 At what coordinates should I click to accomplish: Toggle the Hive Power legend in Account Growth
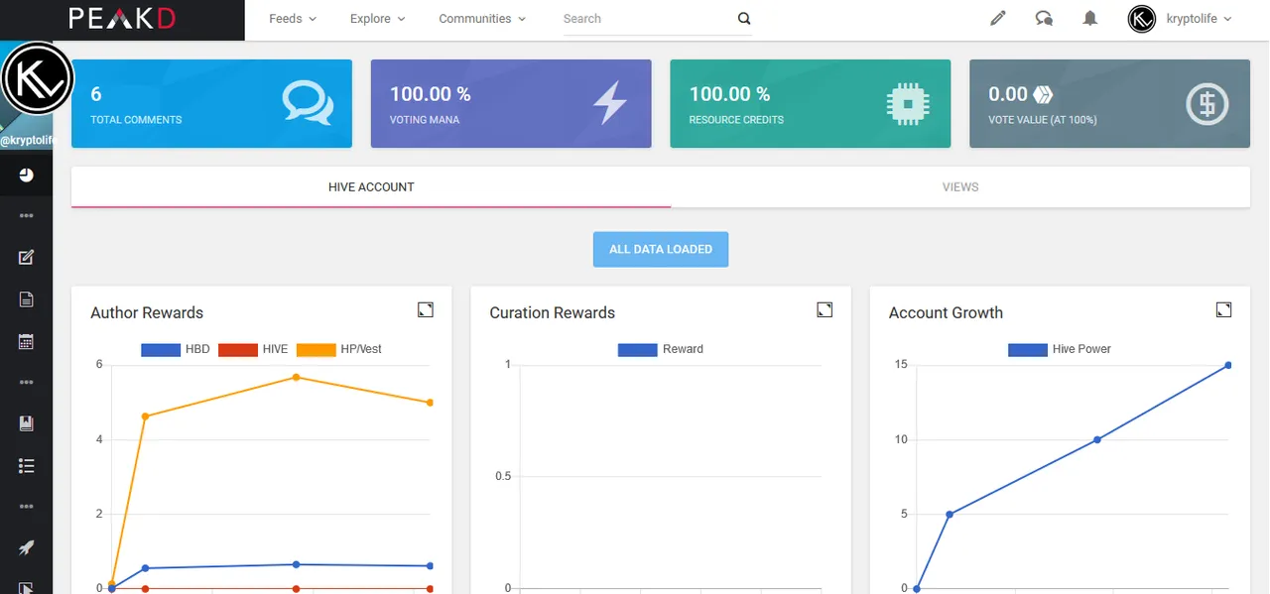click(x=1060, y=349)
